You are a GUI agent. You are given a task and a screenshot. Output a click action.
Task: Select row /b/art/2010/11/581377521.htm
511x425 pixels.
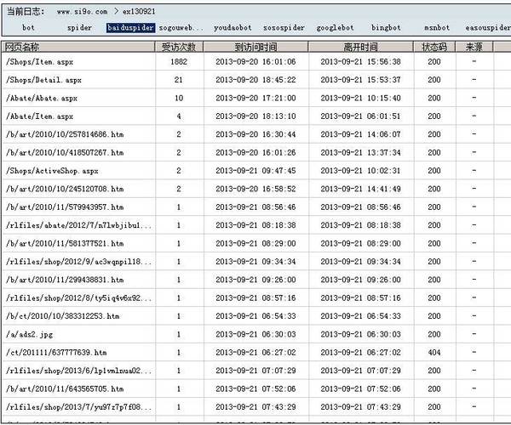tap(256, 243)
